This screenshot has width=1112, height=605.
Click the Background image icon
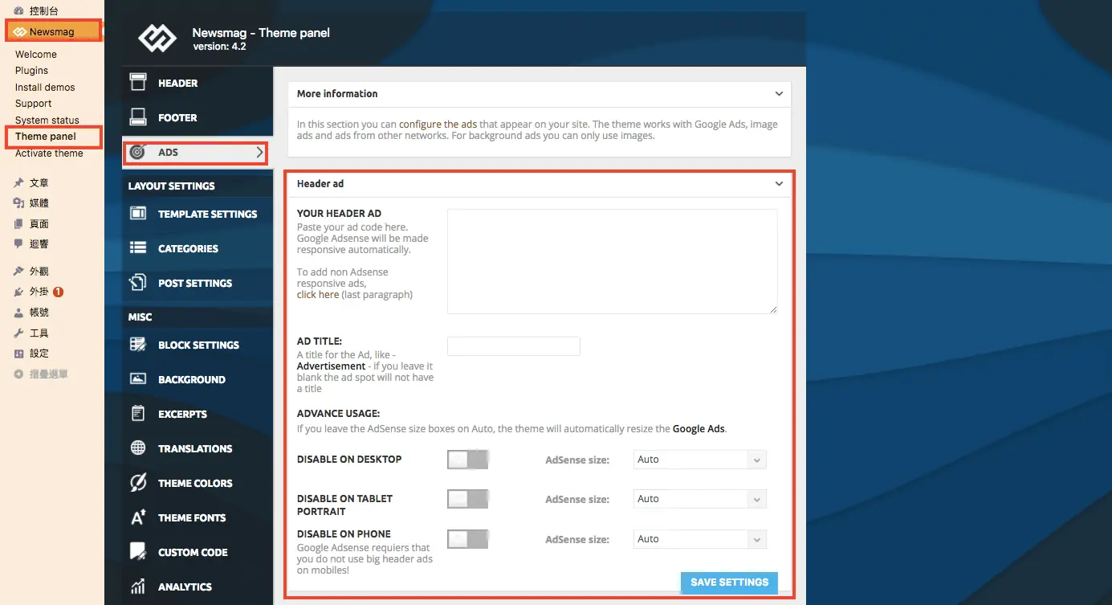tap(138, 379)
